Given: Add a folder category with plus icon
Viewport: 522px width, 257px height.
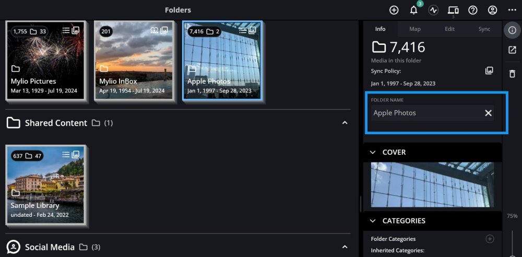Looking at the screenshot, I should pos(490,239).
